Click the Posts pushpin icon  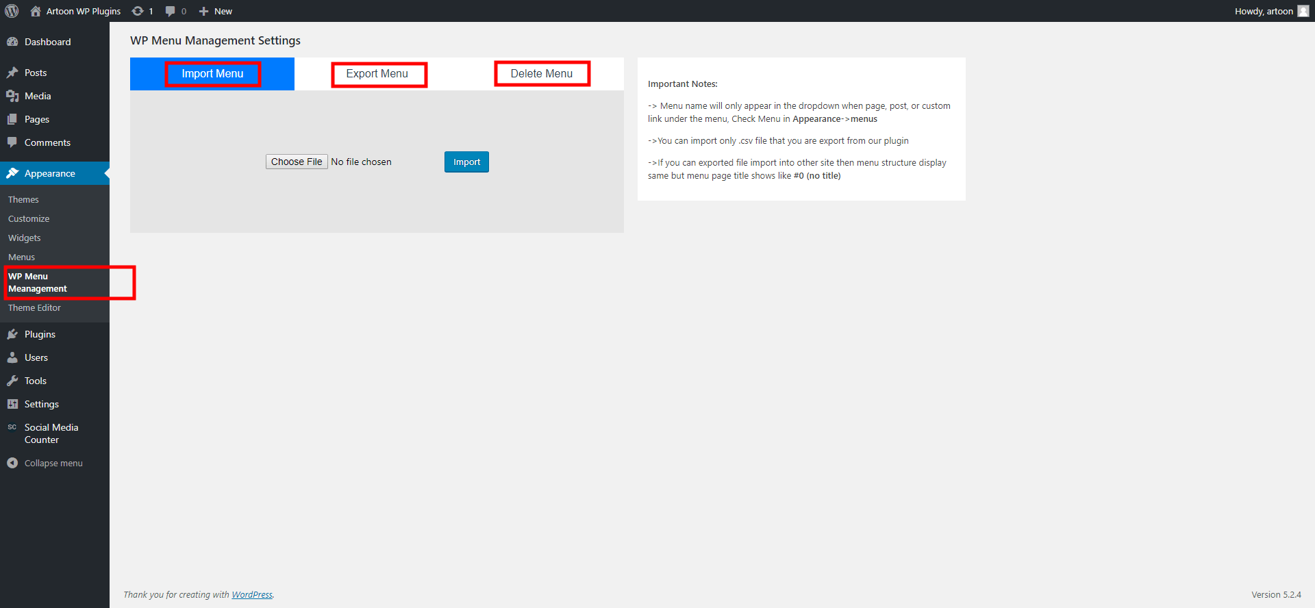[x=12, y=73]
